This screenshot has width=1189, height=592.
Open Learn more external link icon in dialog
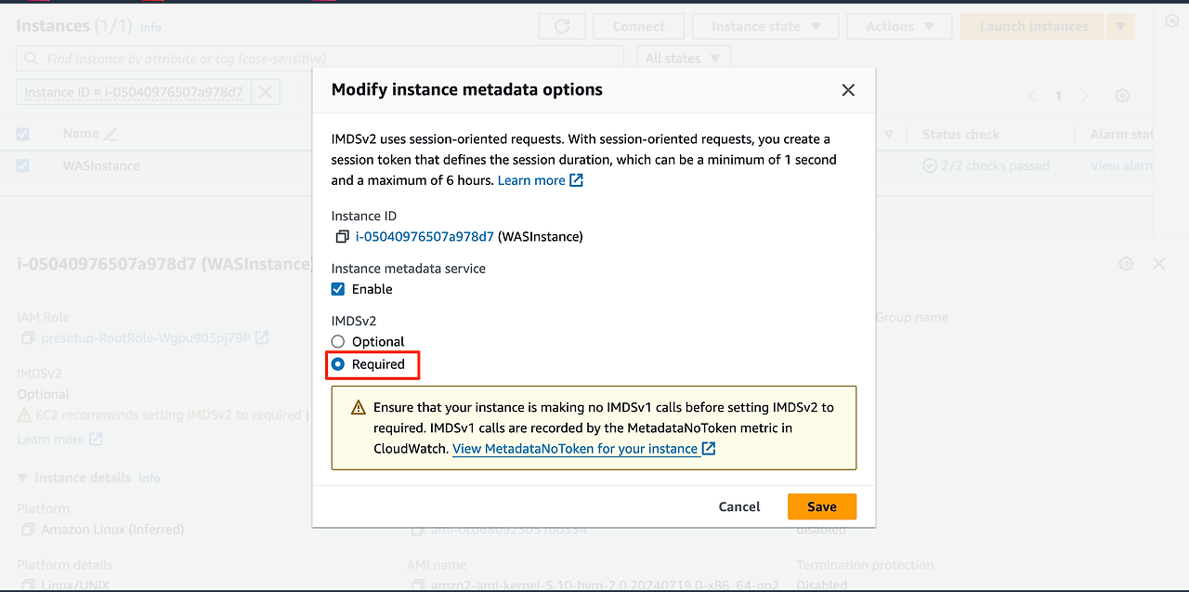click(x=576, y=180)
